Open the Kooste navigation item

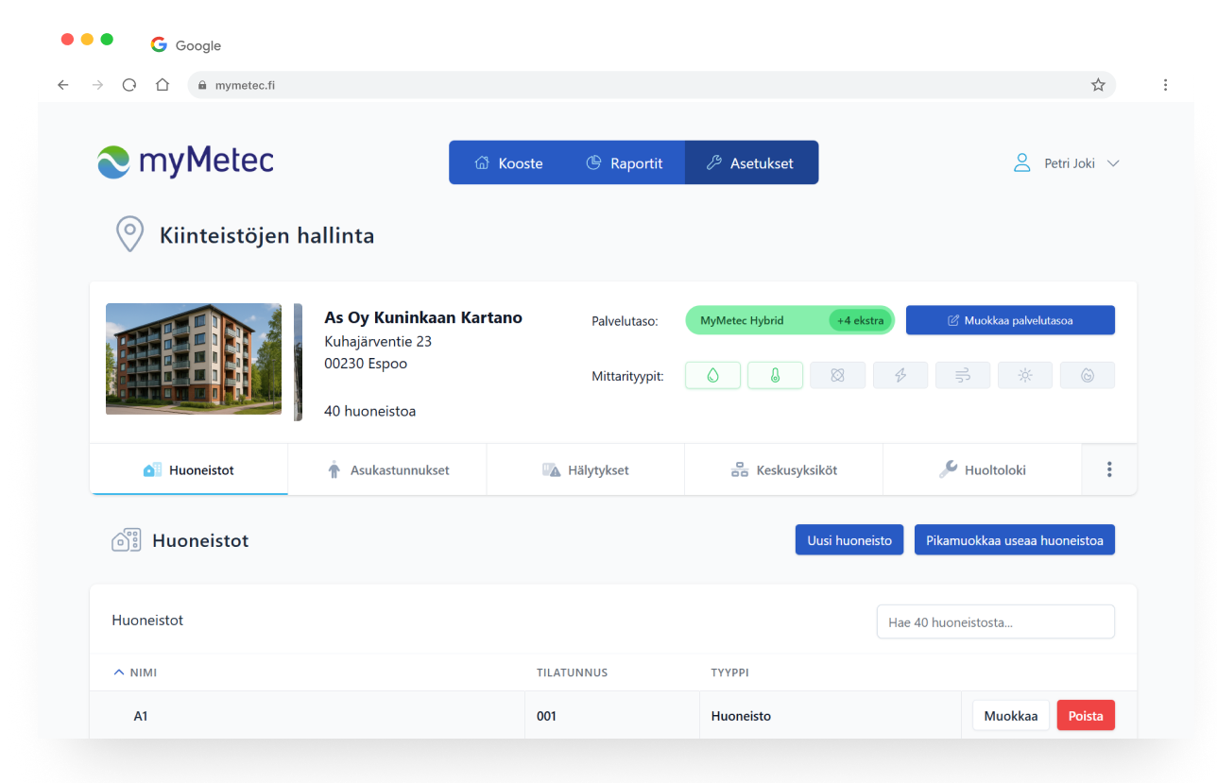pos(509,162)
